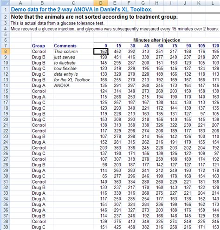Select row 8 header
The width and height of the screenshot is (220, 230).
[5, 52]
